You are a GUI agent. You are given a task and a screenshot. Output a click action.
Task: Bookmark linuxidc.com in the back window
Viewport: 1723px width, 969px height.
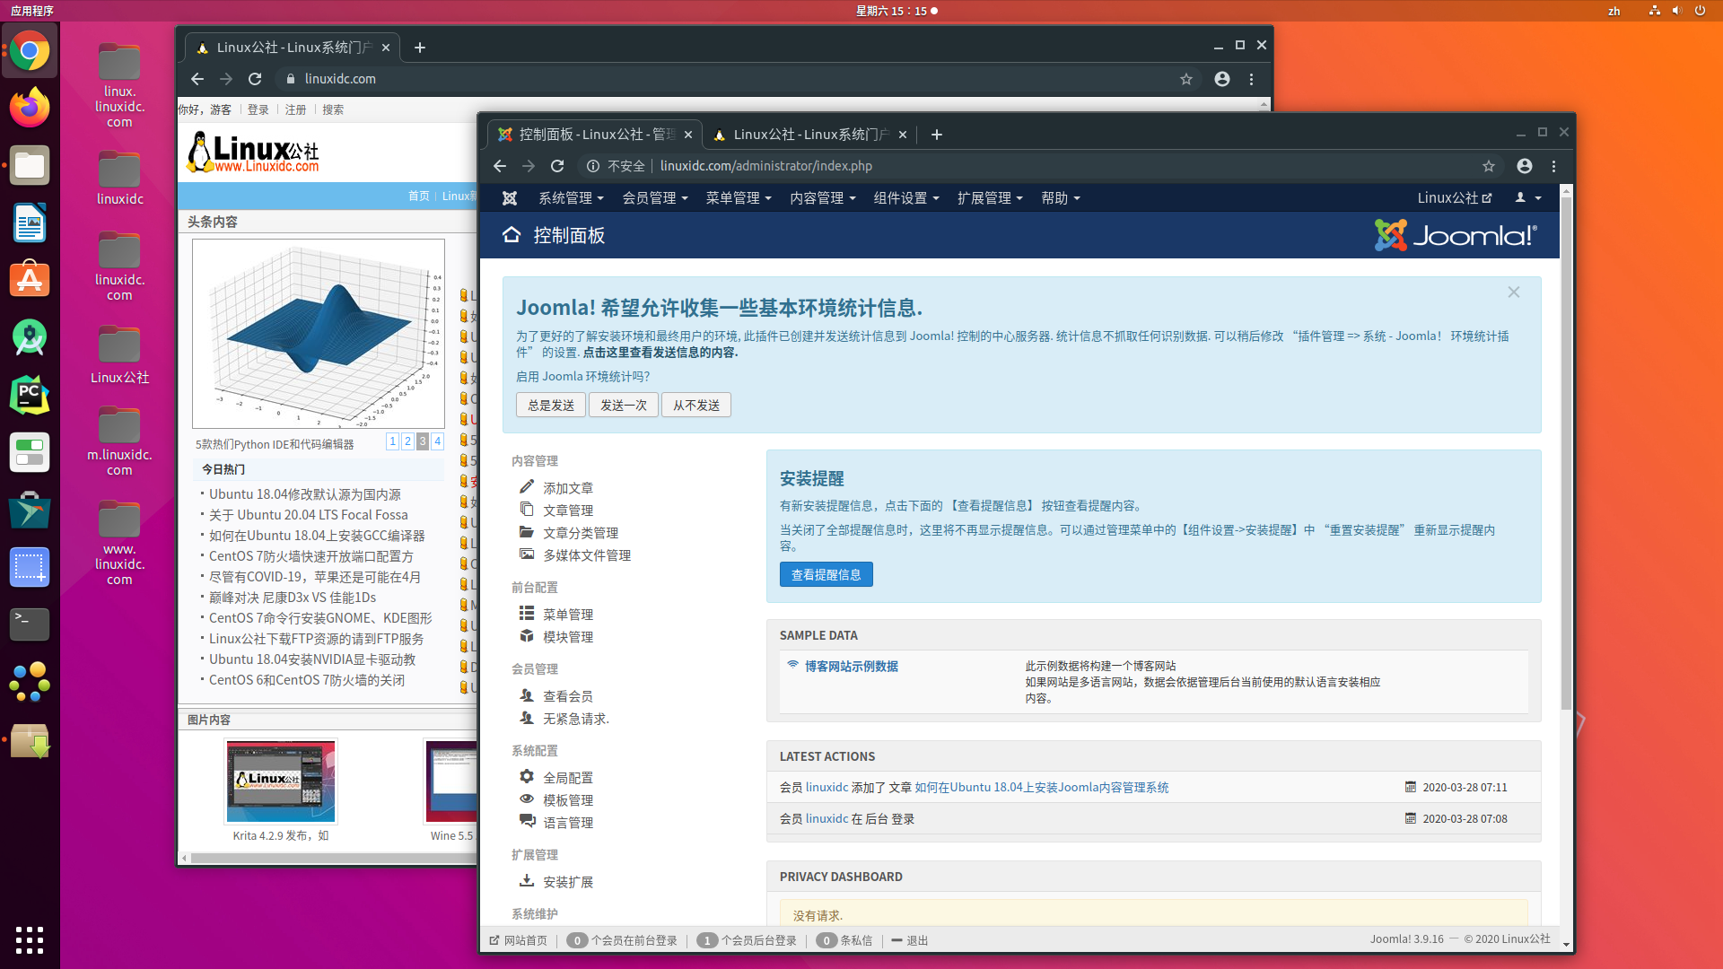tap(1186, 79)
